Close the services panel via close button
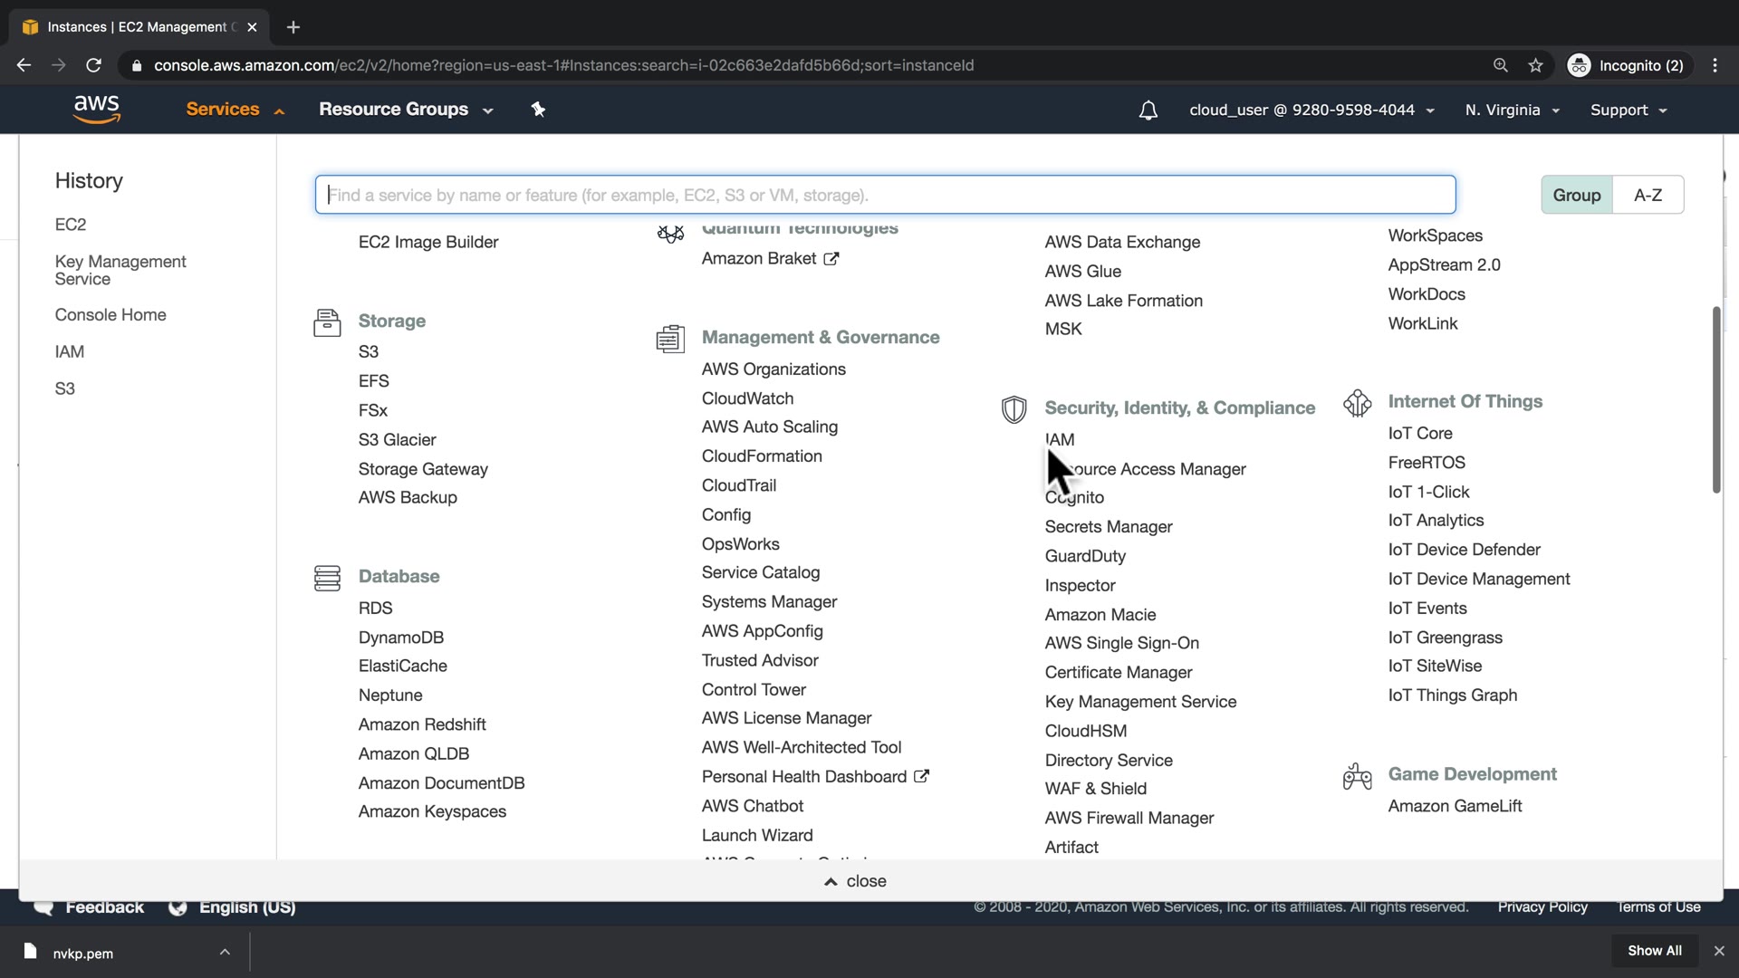 point(855,881)
